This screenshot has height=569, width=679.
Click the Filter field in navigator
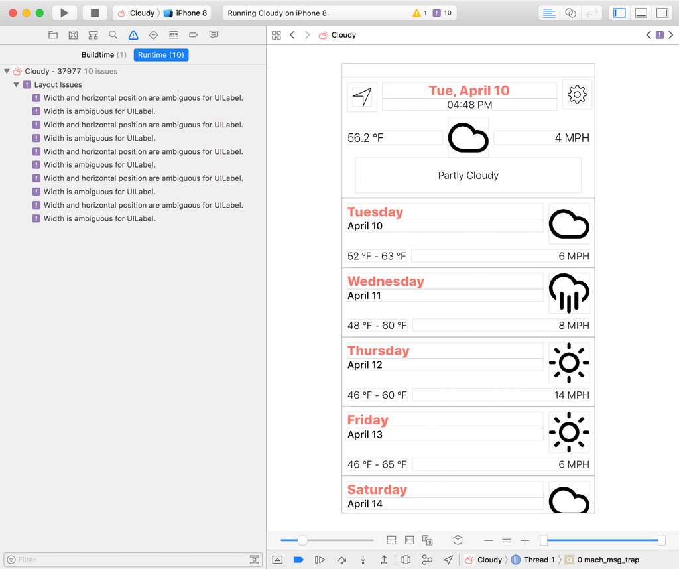pos(126,560)
